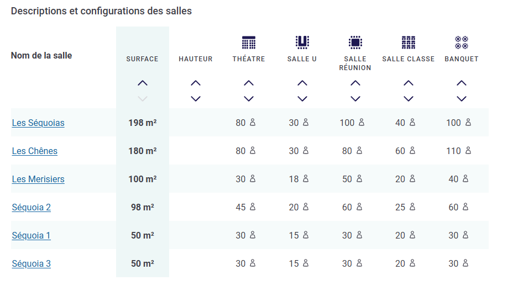Sort Banquet column descending with down arrow
The height and width of the screenshot is (291, 513).
462,99
